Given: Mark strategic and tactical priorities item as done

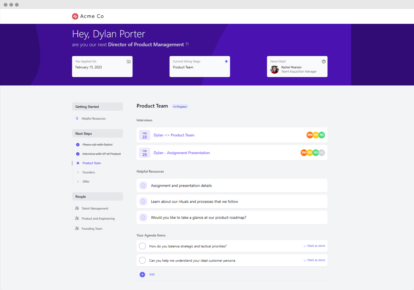Looking at the screenshot, I should [314, 246].
